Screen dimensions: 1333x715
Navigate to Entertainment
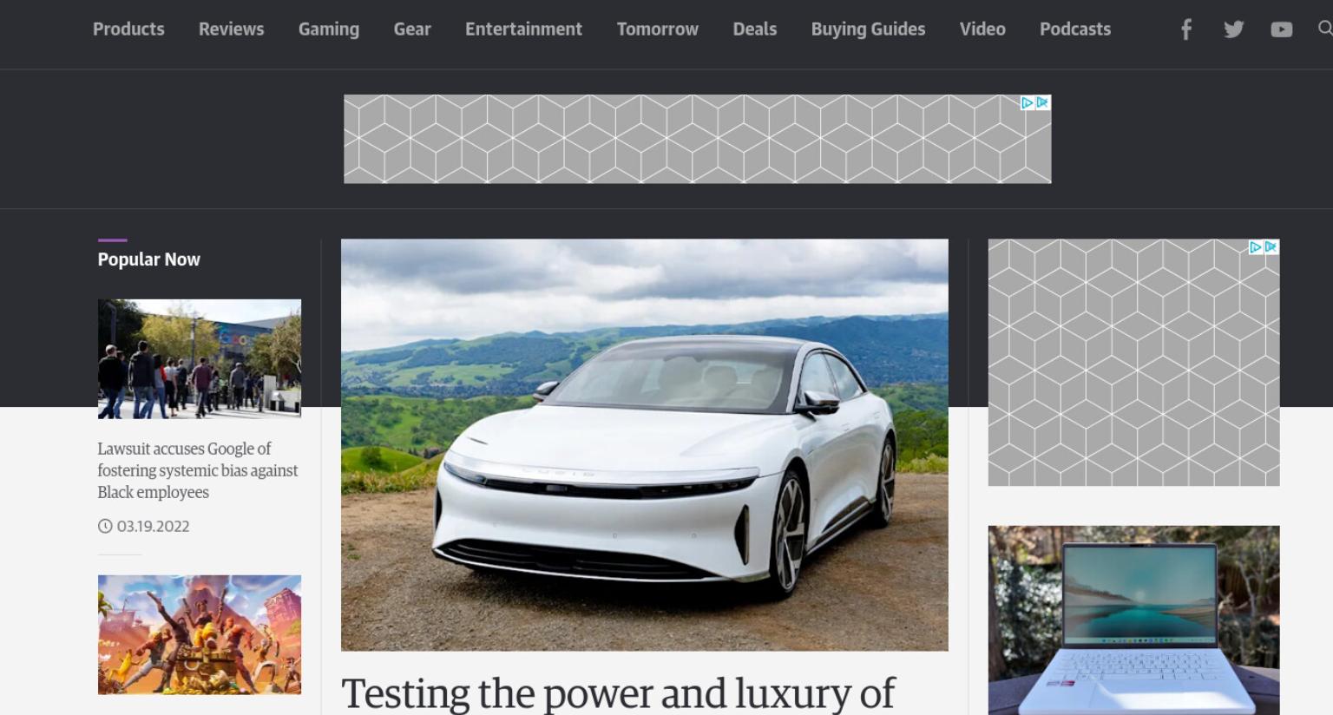click(x=523, y=29)
